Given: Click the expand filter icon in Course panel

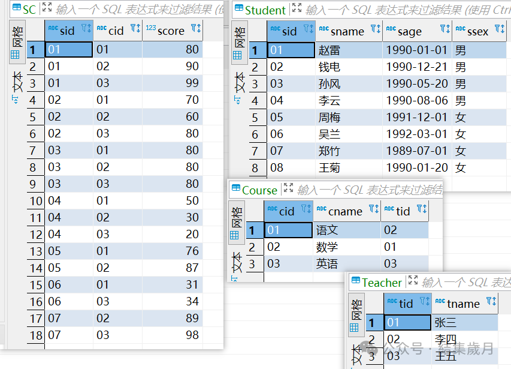Looking at the screenshot, I should [288, 188].
